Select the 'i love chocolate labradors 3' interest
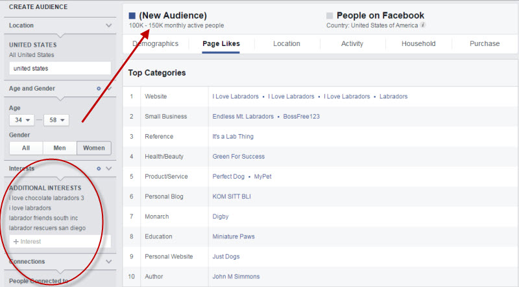519x287 pixels. point(47,198)
